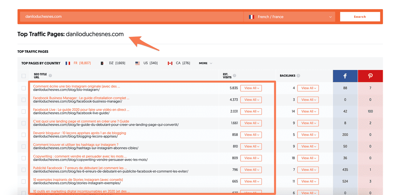Screen dimensions: 401x195
Task: Open visits View All for 665 row
Action: pos(251,181)
